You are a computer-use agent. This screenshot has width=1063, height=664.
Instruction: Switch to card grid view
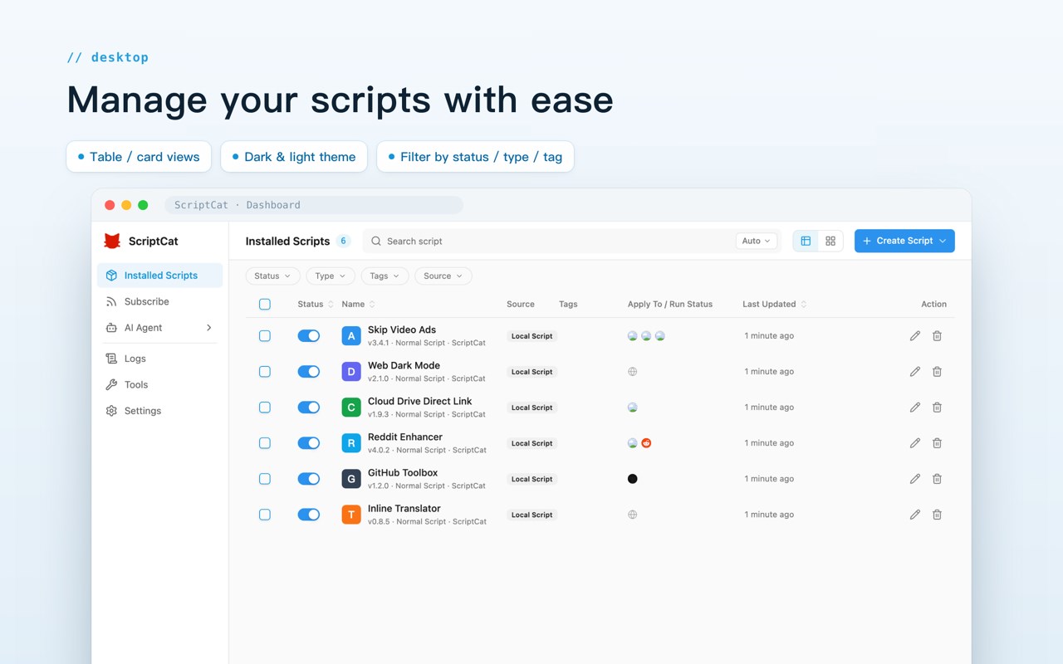point(830,241)
